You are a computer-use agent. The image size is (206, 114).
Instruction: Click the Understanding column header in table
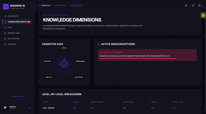pos(97,102)
